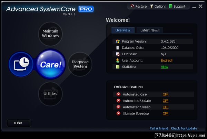
Task: Switch to the Overview tab
Action: coord(123,30)
